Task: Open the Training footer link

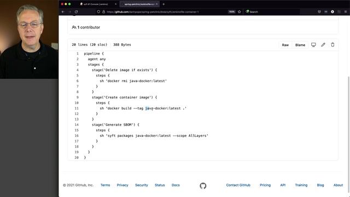Action: click(301, 185)
